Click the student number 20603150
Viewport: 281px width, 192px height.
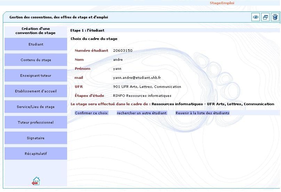pos(123,51)
